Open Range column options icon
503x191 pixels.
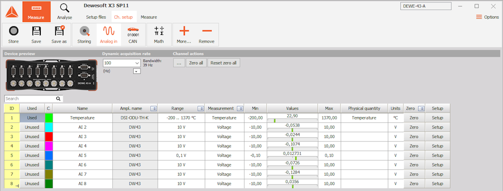[200, 108]
